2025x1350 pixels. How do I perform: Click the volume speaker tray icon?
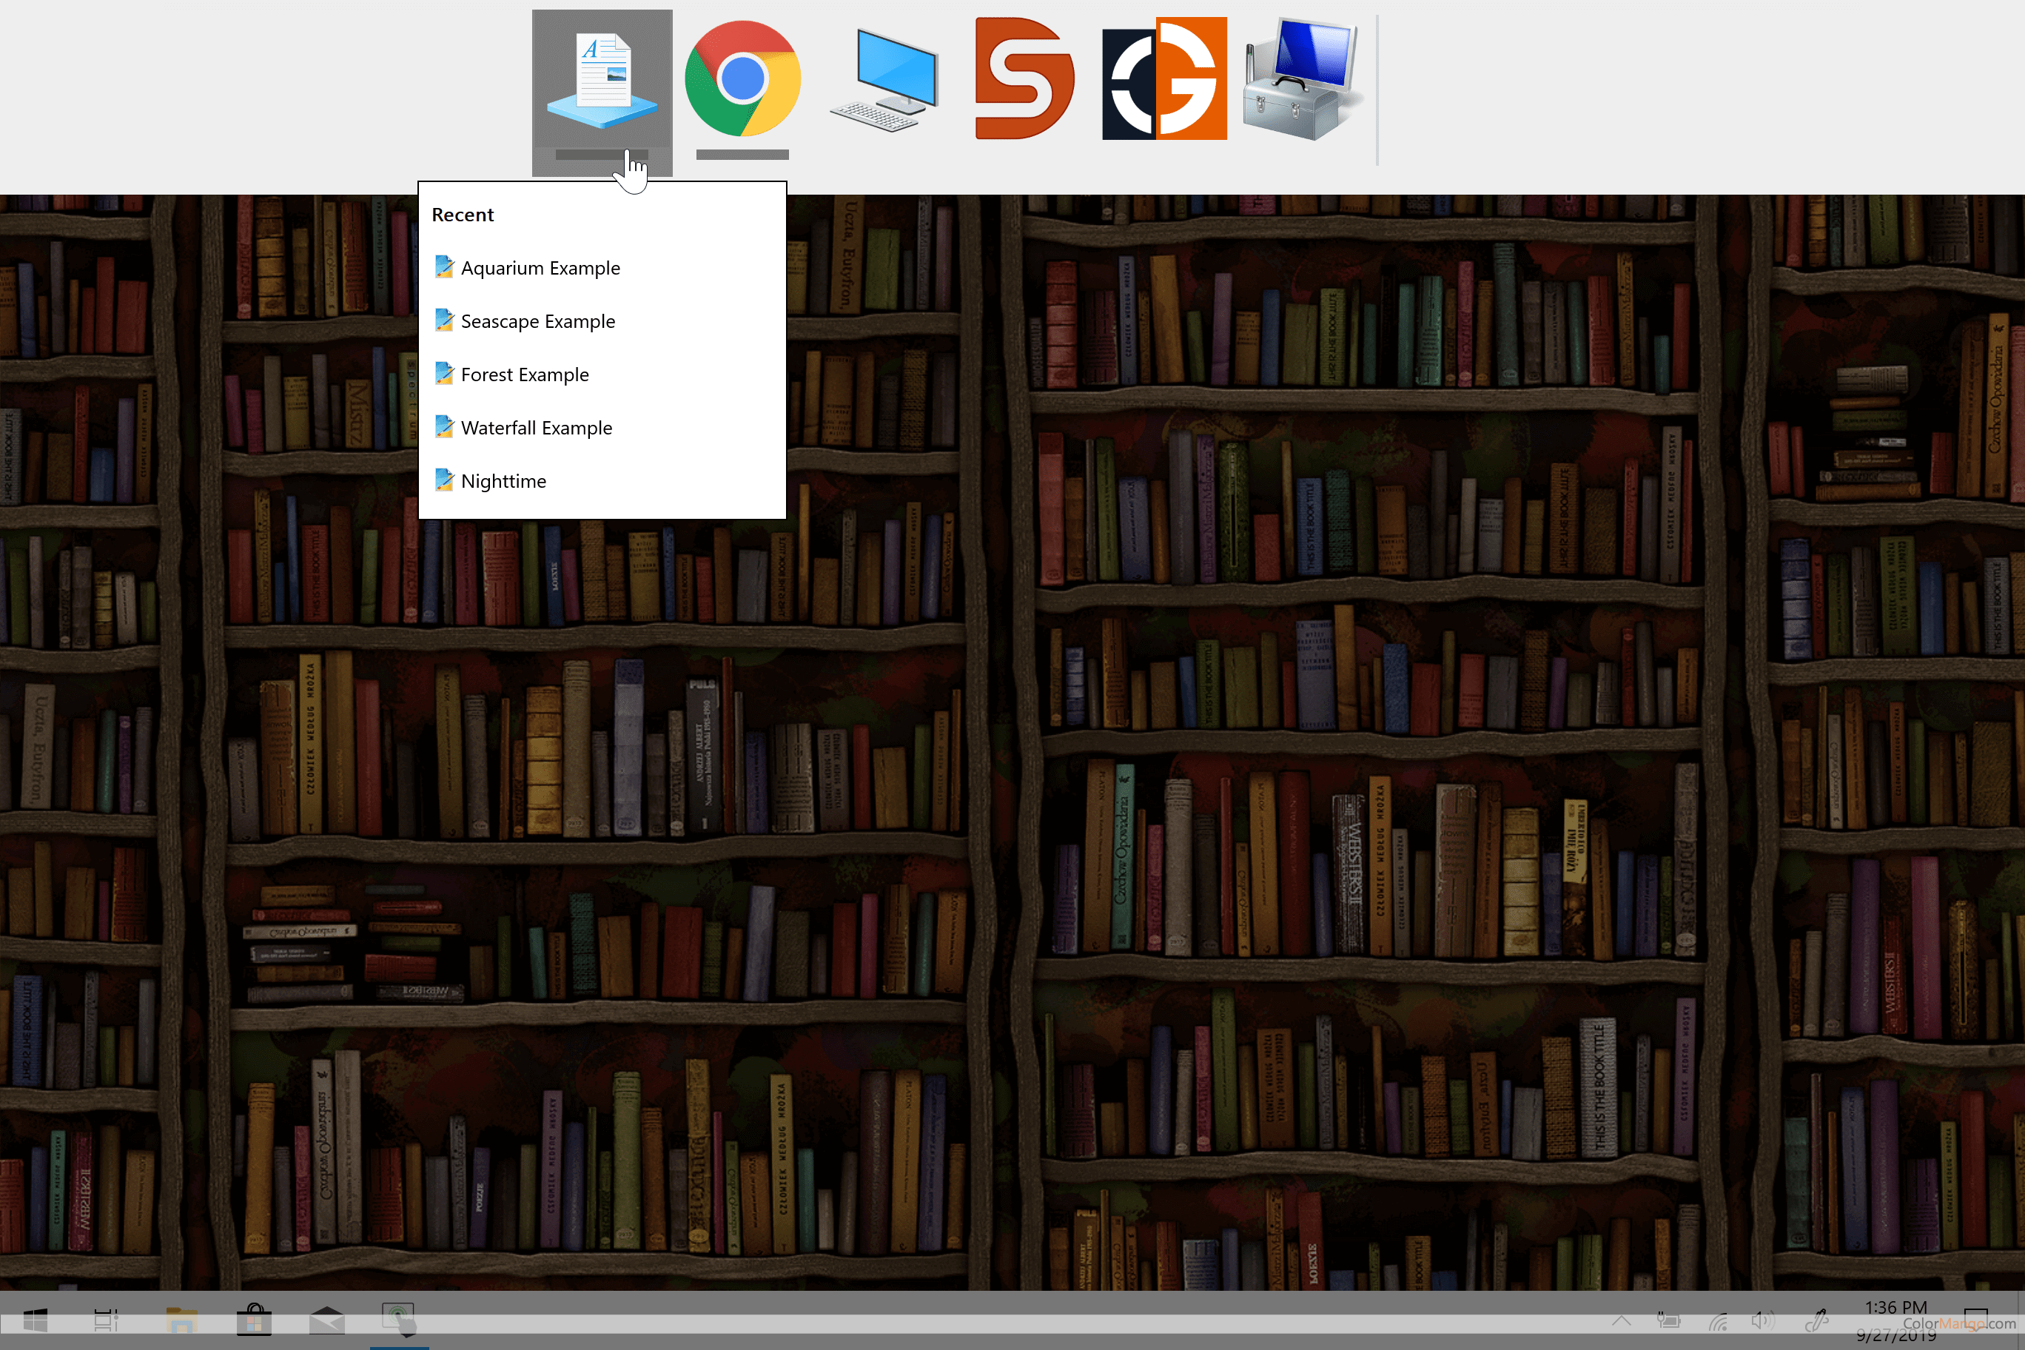[x=1762, y=1320]
